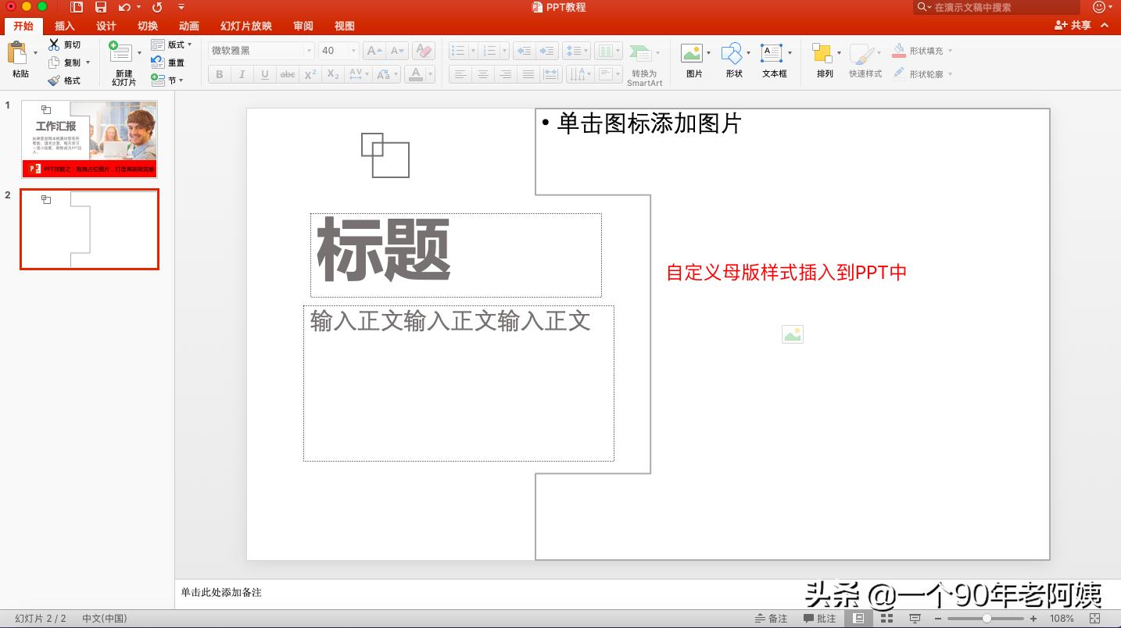The width and height of the screenshot is (1121, 628).
Task: Switch to the 插入 ribbon tab
Action: [65, 25]
